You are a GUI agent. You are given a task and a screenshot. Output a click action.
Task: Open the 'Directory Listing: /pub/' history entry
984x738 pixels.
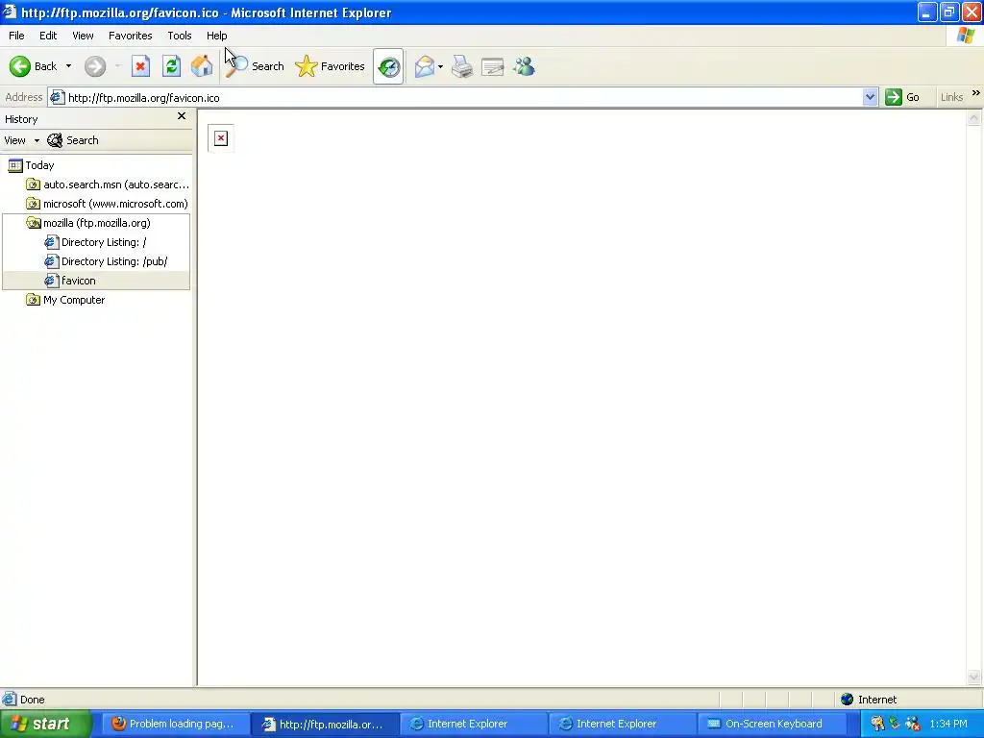tap(106, 261)
